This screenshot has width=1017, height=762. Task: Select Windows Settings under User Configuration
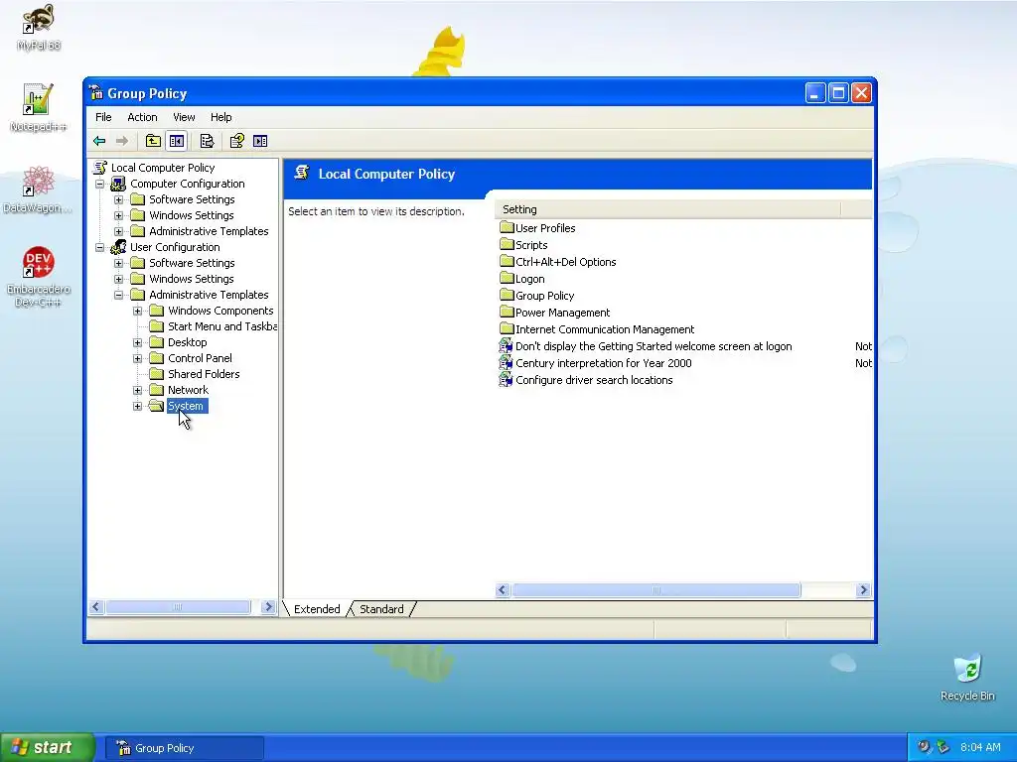pyautogui.click(x=191, y=279)
